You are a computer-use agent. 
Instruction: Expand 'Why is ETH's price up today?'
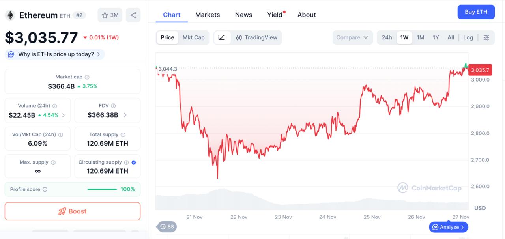tap(54, 54)
